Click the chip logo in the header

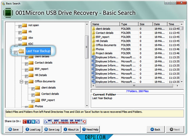point(8,13)
